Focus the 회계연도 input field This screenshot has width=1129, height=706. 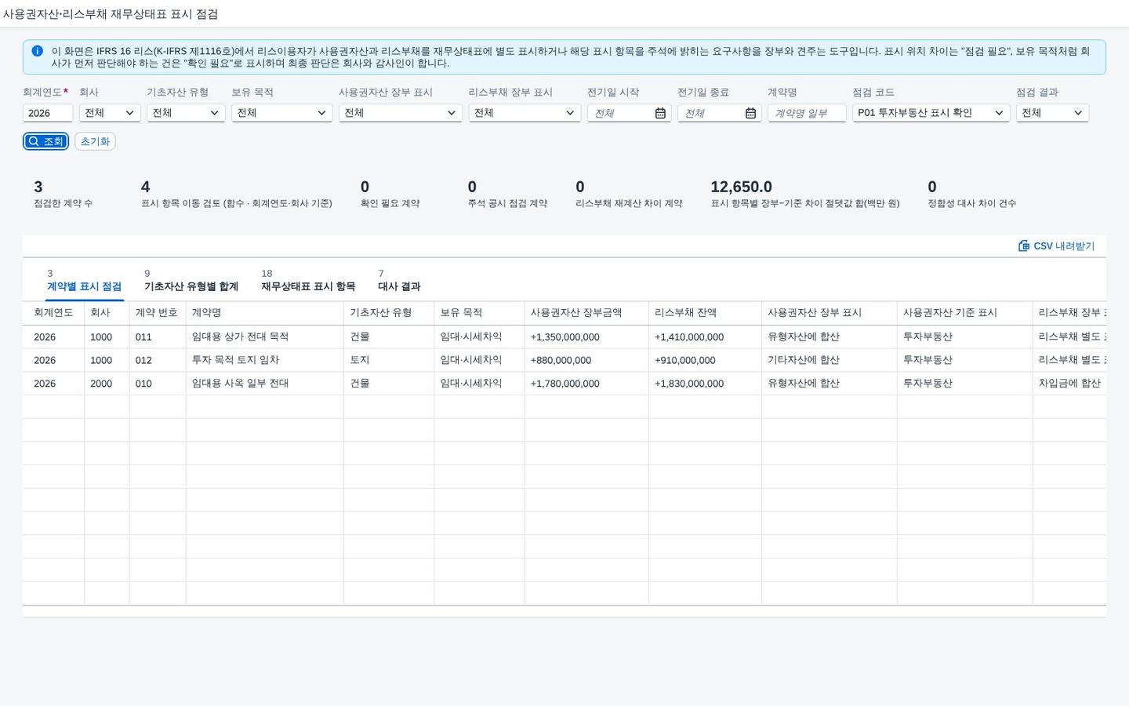[48, 113]
